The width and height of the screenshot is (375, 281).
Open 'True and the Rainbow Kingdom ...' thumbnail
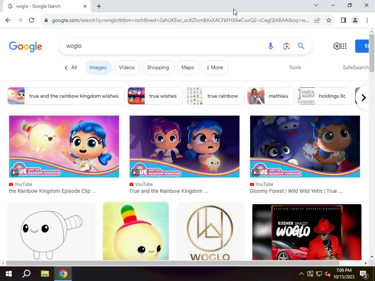[x=185, y=146]
